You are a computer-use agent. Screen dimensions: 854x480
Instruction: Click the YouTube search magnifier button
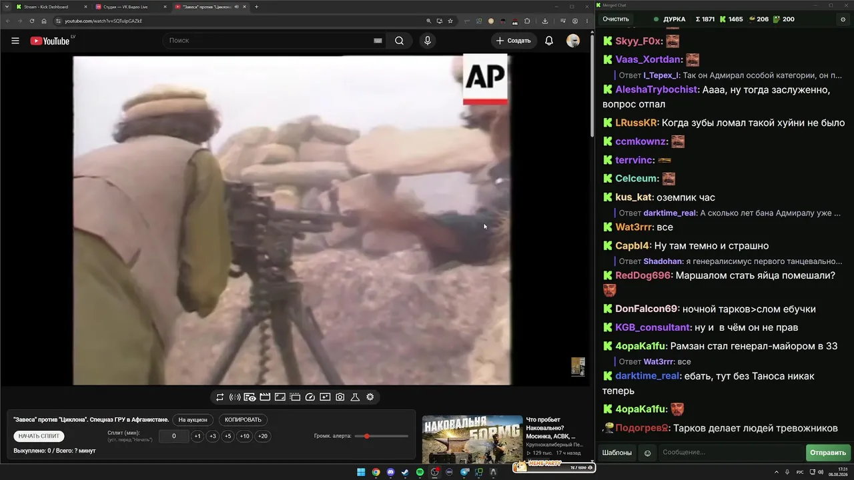[399, 41]
